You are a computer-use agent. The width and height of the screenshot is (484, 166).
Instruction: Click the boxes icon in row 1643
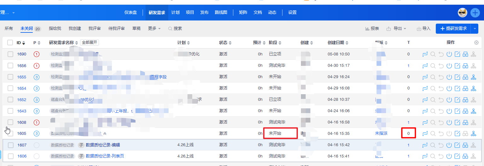click(465, 111)
